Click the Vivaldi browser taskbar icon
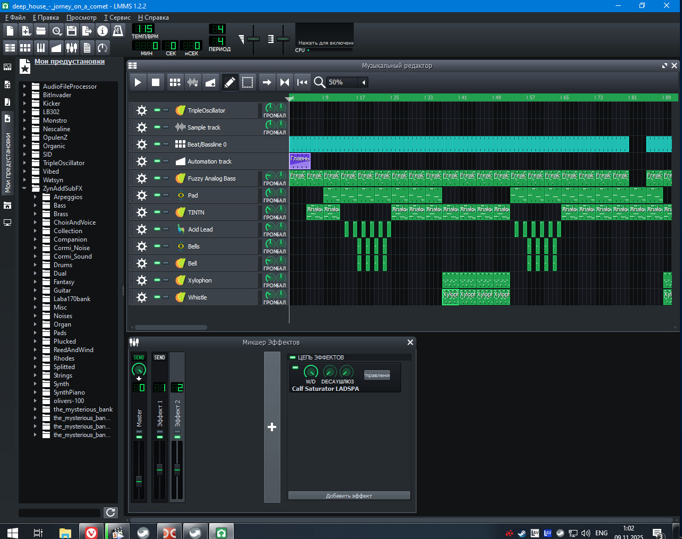This screenshot has height=539, width=682. (91, 532)
